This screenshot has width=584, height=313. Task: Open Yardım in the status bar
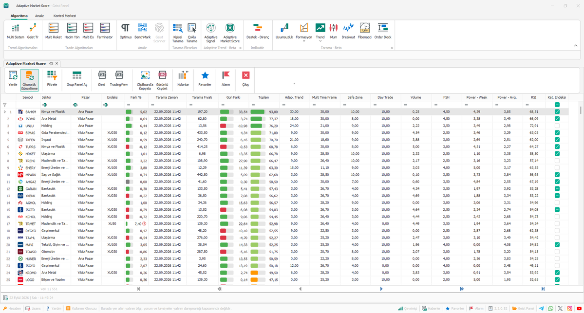(54, 309)
